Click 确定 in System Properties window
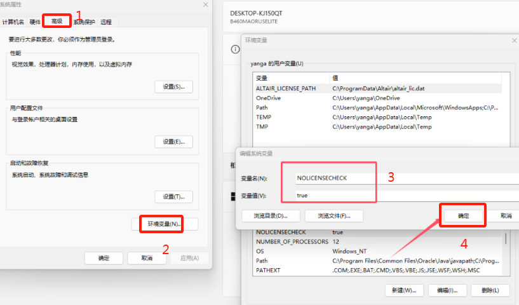The width and height of the screenshot is (519, 305). (x=104, y=258)
